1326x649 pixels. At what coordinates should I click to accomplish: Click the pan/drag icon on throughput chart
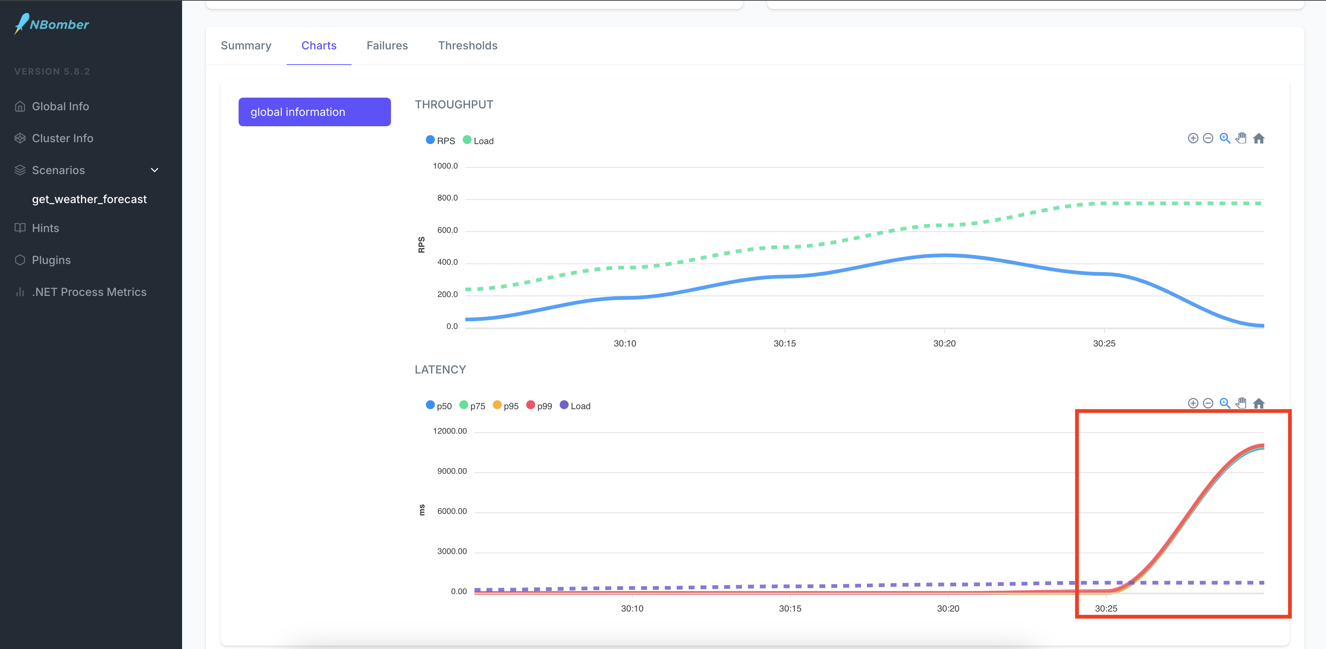tap(1241, 138)
